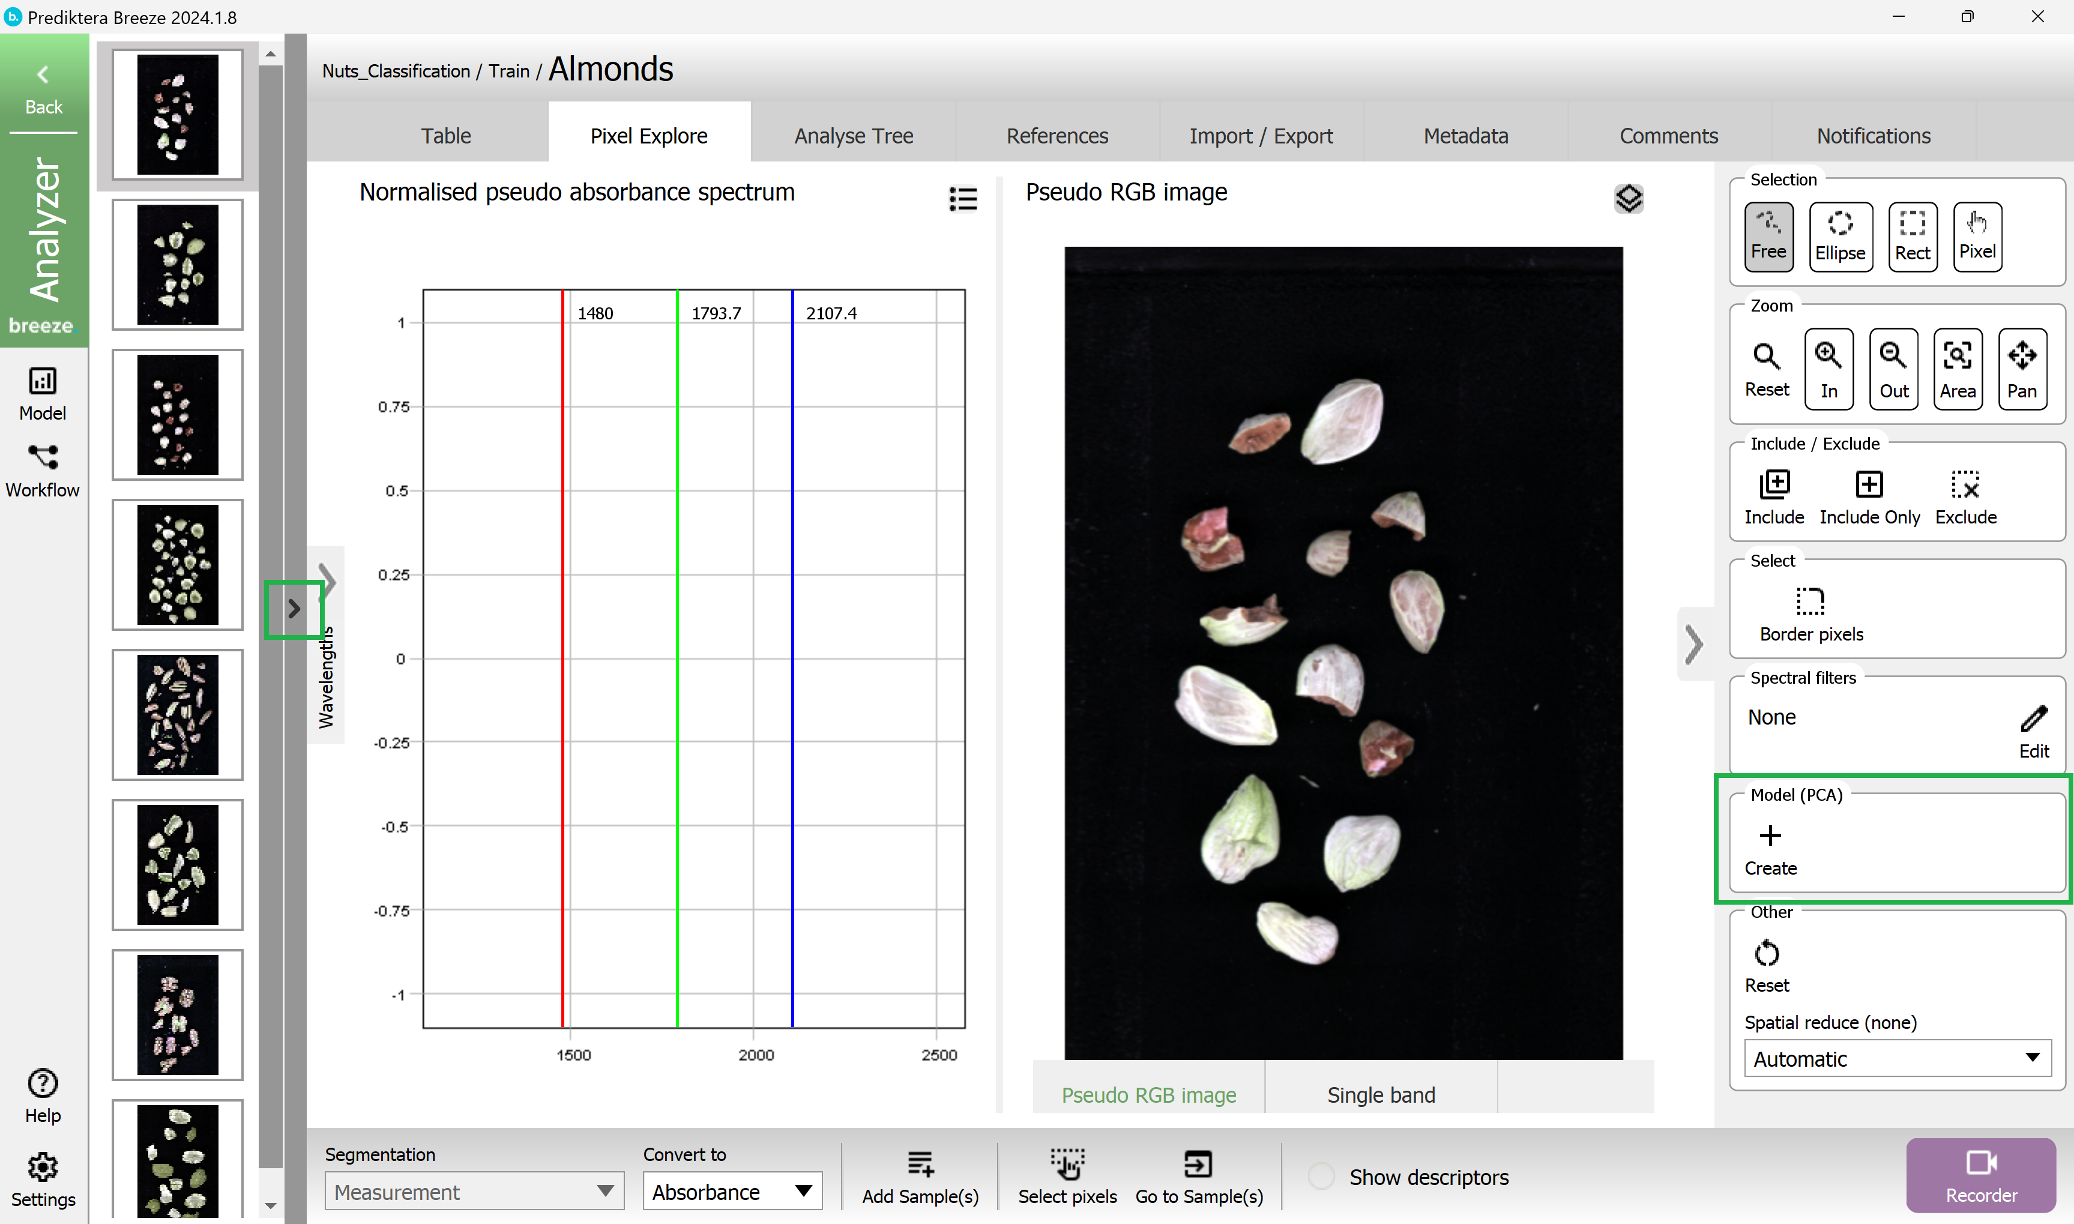The width and height of the screenshot is (2074, 1224).
Task: Toggle to Single band image view
Action: pos(1379,1096)
